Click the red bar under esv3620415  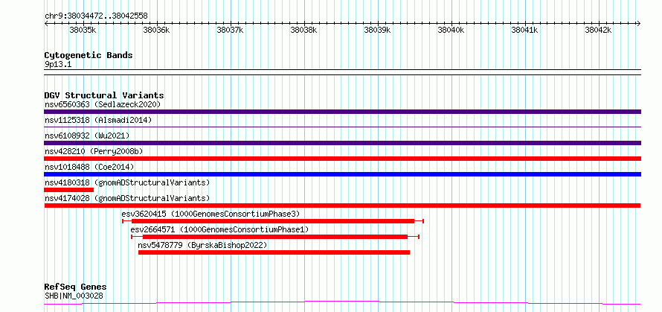[273, 221]
